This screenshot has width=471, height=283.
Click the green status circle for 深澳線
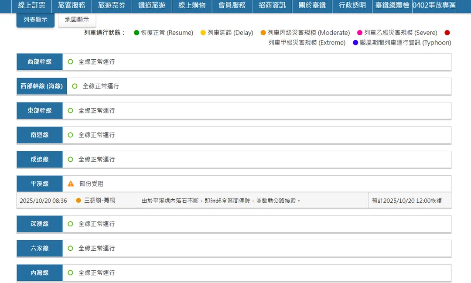[x=70, y=224]
